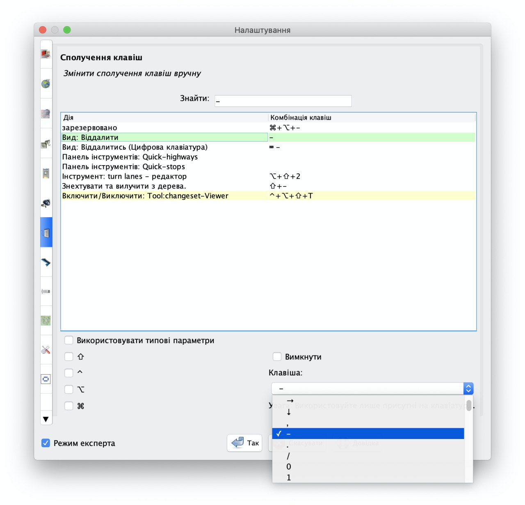Choose the down arrow (↓) key option
Viewport: 525px width, 505px height.
(x=368, y=412)
